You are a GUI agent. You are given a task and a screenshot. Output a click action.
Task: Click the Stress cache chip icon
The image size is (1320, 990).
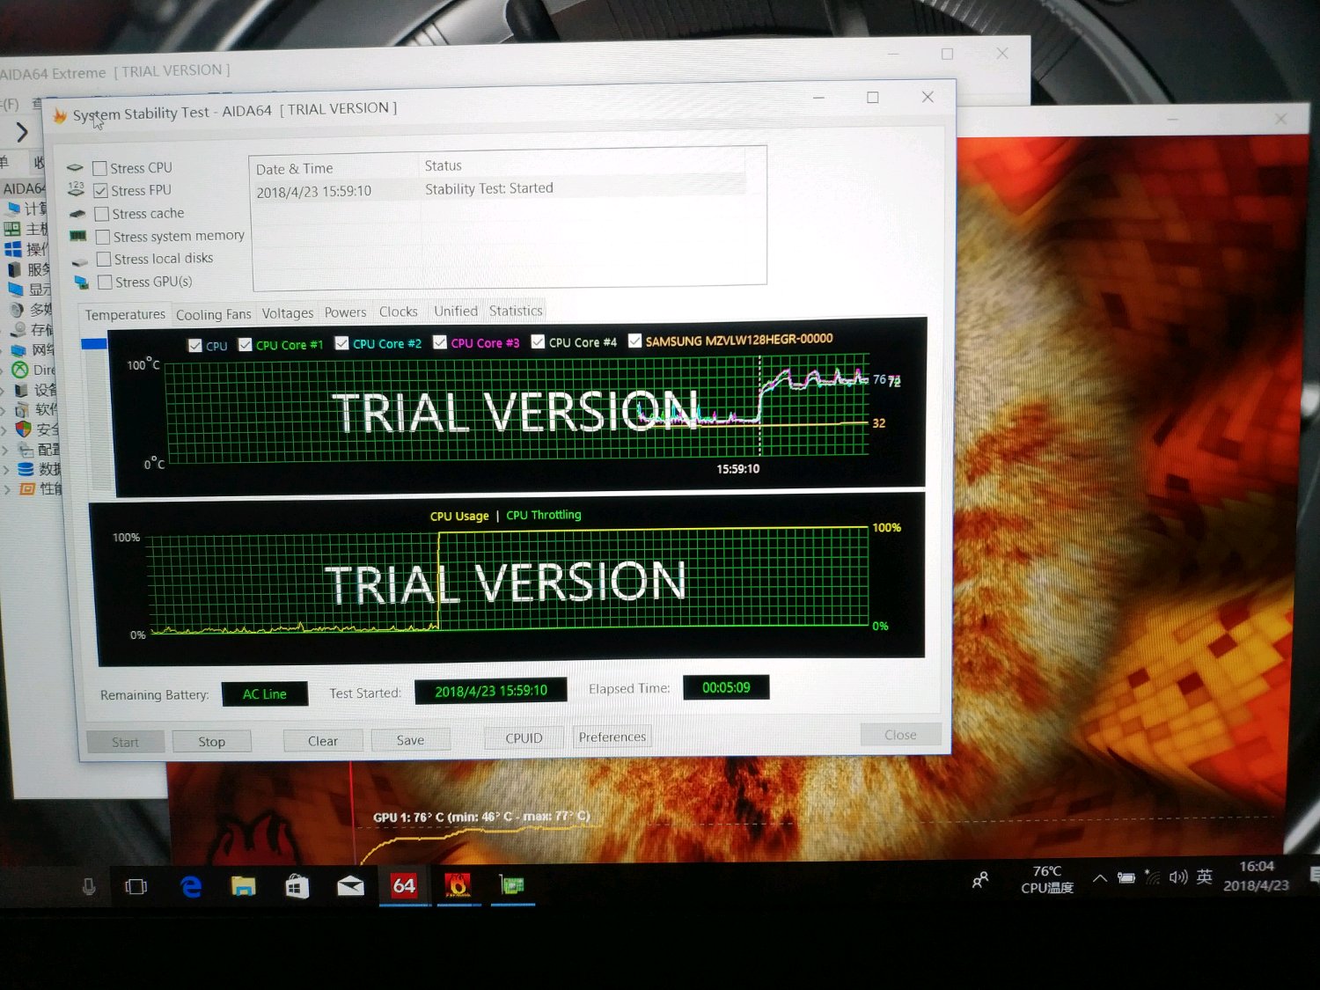click(77, 214)
